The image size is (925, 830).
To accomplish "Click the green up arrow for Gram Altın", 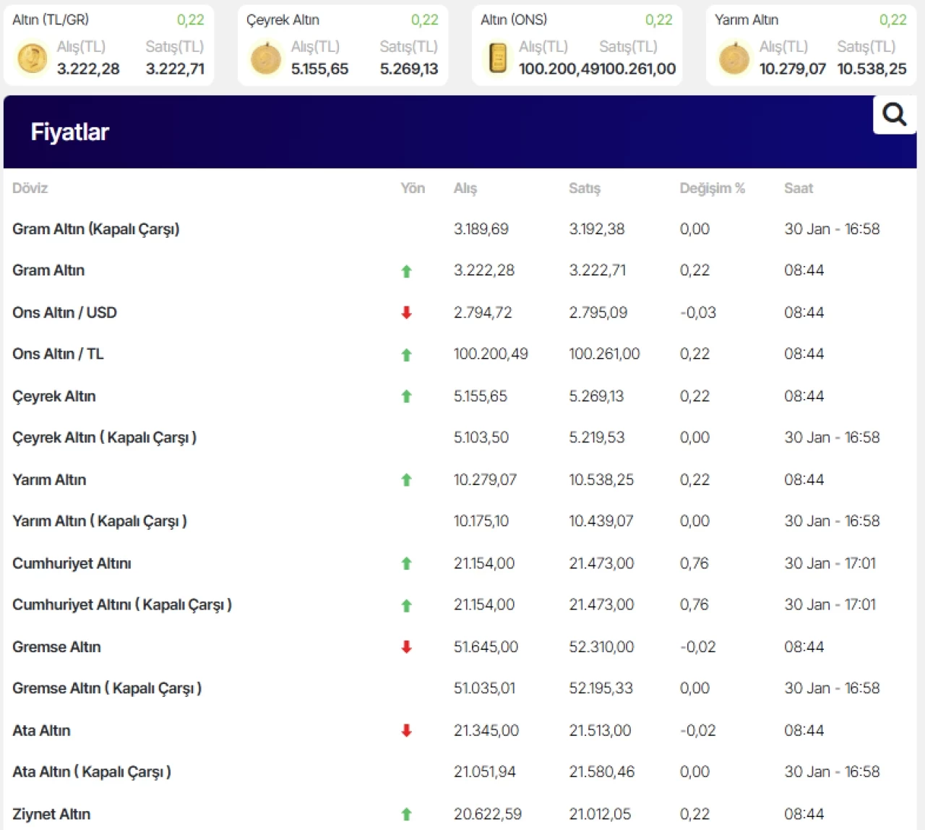I will tap(406, 271).
